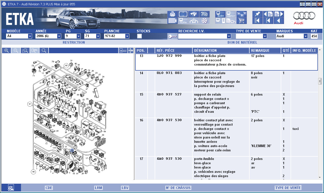
Task: Select part row 4B0 937 527
Action: tap(169, 95)
